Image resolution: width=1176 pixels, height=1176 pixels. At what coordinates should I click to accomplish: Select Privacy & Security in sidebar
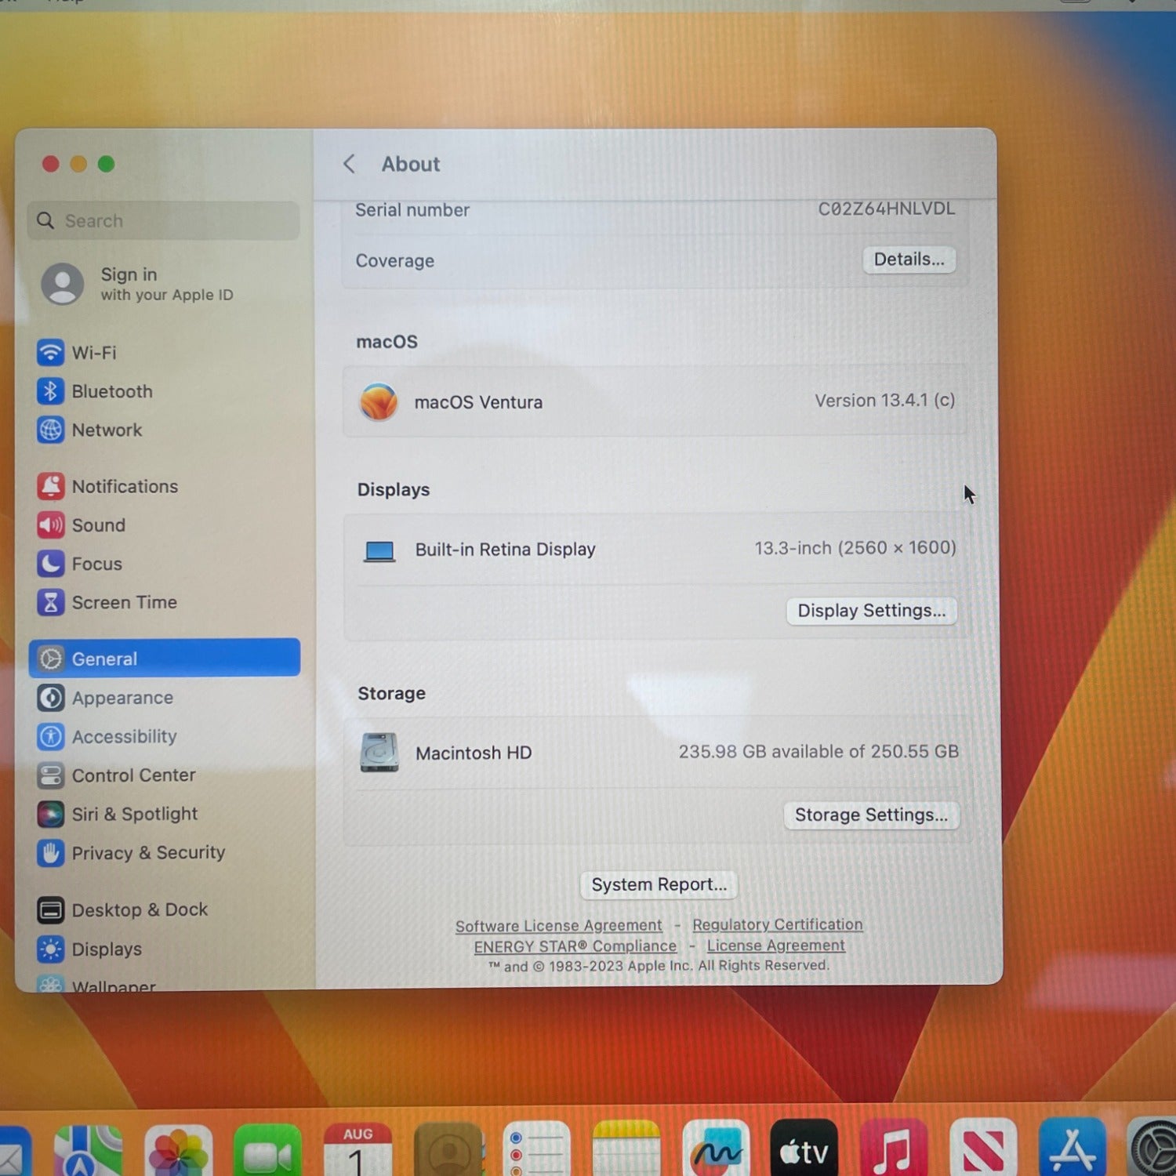pyautogui.click(x=164, y=852)
